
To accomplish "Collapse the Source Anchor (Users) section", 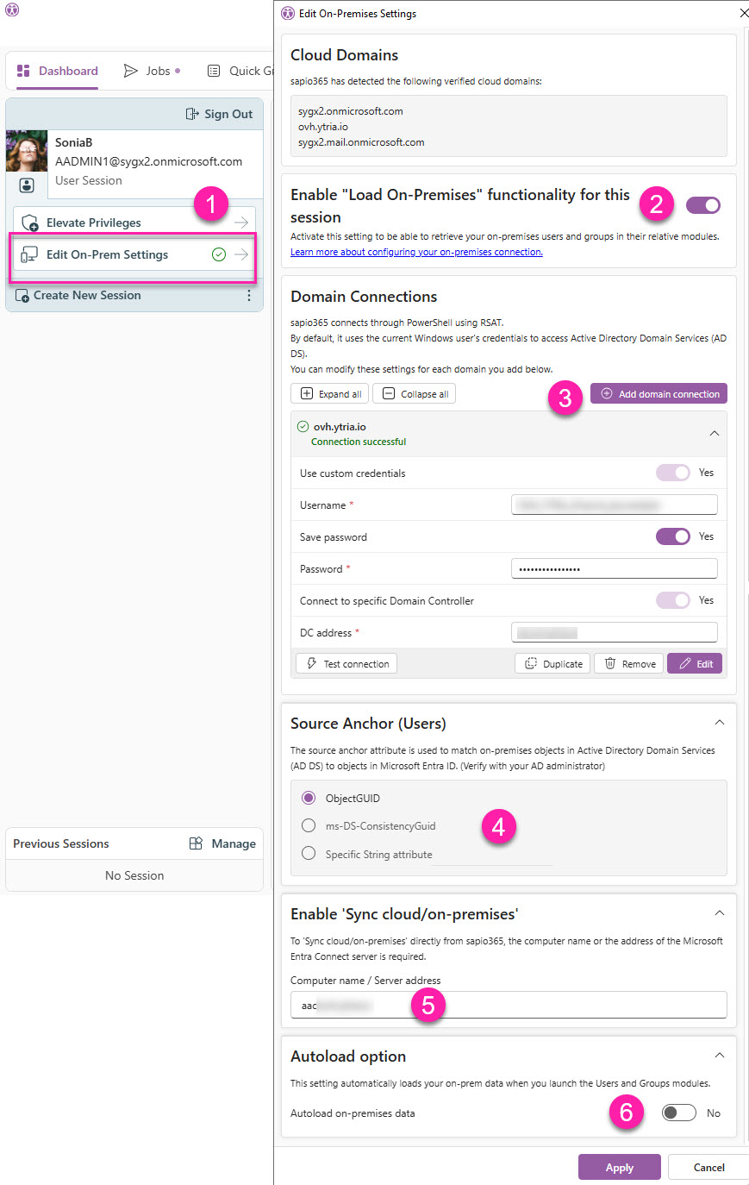I will [719, 723].
